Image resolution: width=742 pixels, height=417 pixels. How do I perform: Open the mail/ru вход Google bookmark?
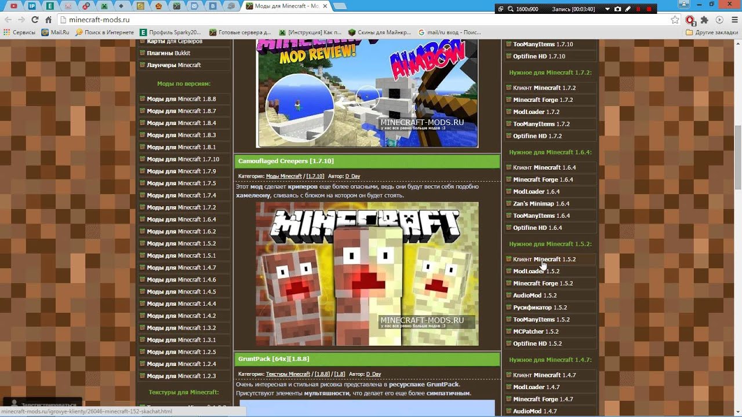tap(449, 32)
